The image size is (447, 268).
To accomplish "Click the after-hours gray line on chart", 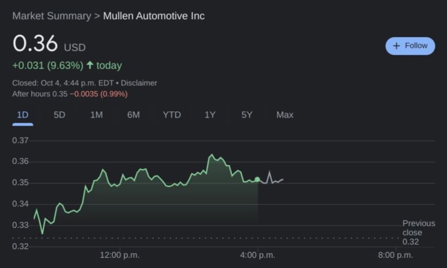I will [x=271, y=180].
